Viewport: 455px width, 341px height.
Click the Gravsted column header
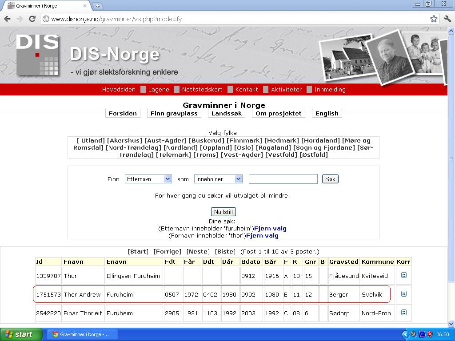[343, 262]
